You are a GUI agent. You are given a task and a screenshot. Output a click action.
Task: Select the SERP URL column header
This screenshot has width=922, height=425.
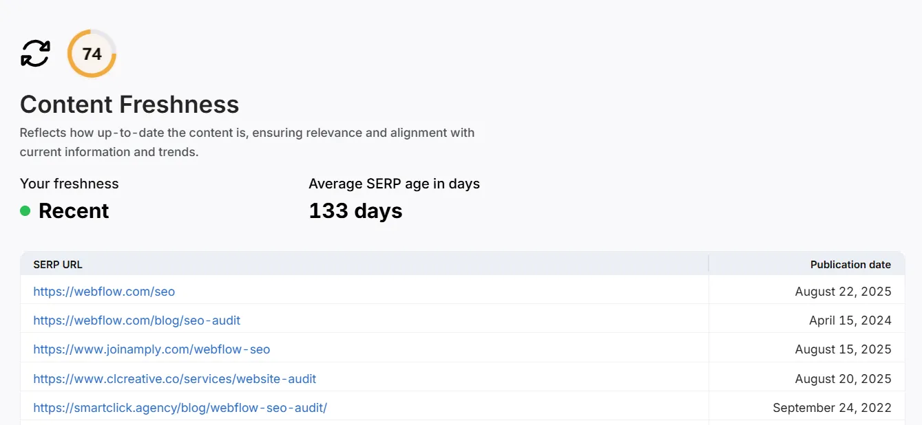click(58, 264)
